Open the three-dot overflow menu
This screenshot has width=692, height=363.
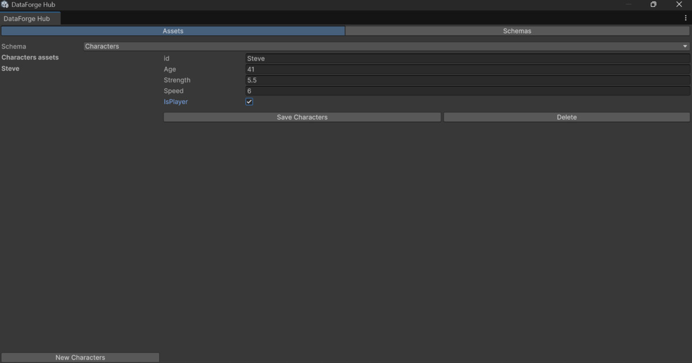point(686,18)
